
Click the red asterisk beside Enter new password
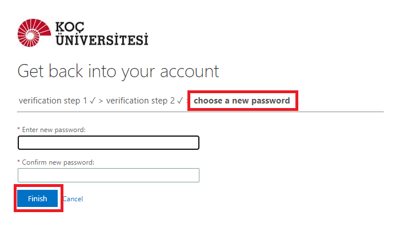tap(19, 130)
